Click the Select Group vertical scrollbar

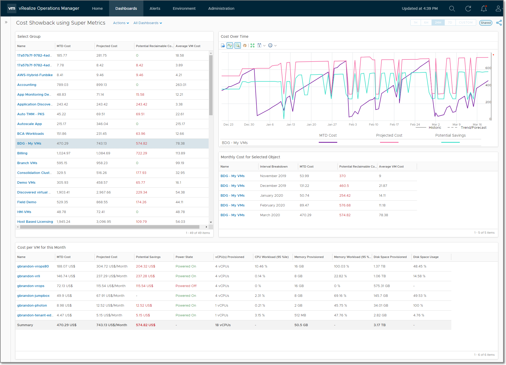click(211, 85)
